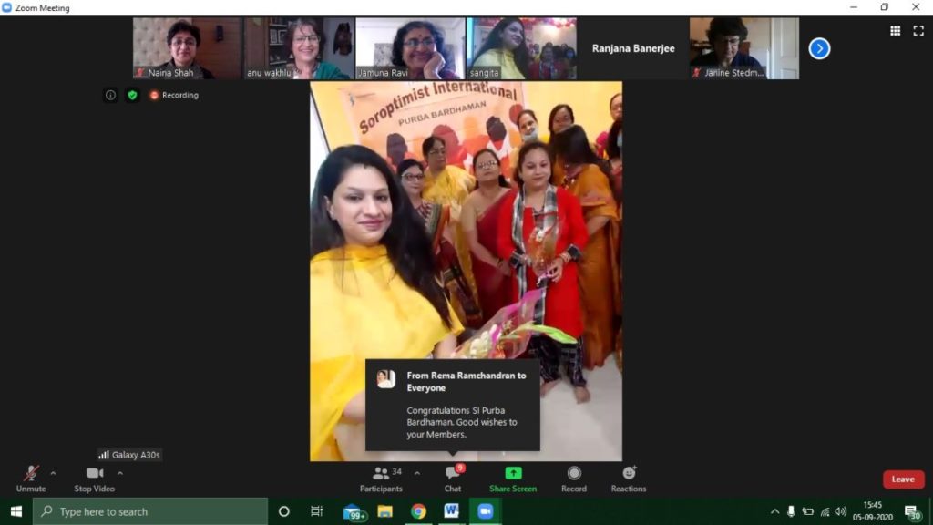Viewport: 933px width, 525px height.
Task: Switch to gallery view grid icon
Action: pyautogui.click(x=895, y=31)
